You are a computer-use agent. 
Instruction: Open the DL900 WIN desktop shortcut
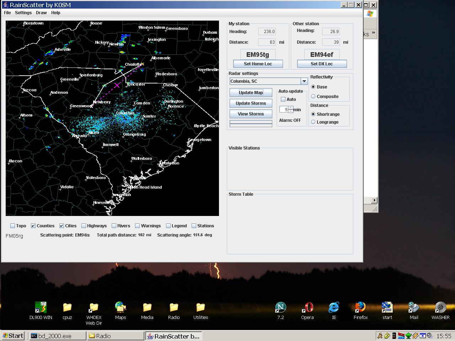tap(41, 308)
